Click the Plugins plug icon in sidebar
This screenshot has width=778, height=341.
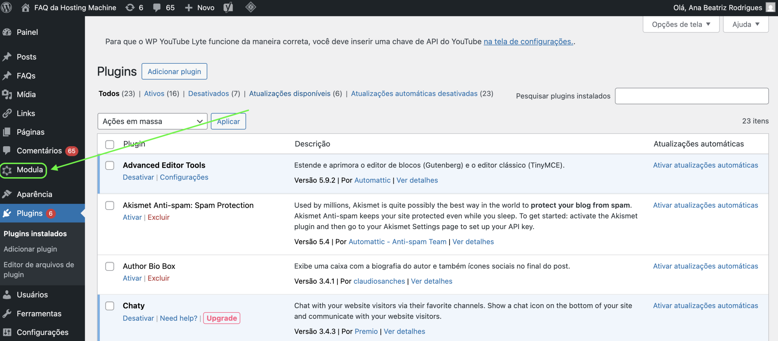[x=7, y=213]
